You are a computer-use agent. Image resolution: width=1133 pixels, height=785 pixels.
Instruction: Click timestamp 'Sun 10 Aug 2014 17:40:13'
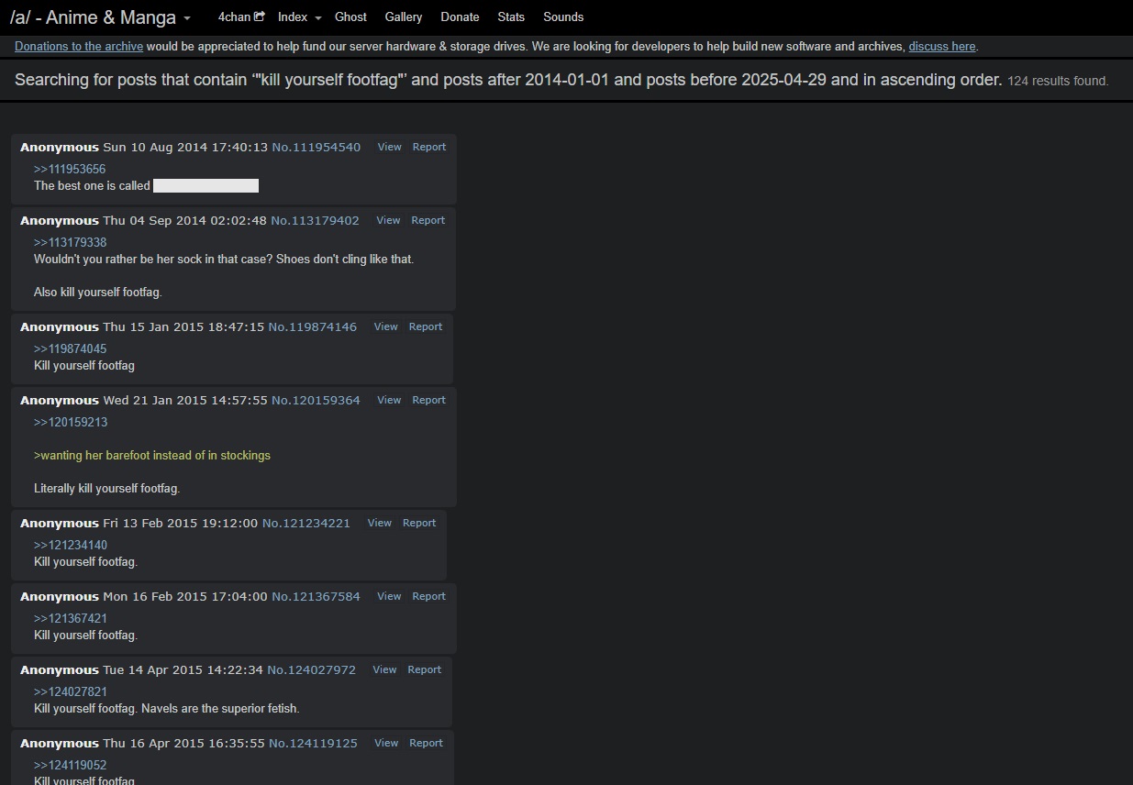pos(185,147)
